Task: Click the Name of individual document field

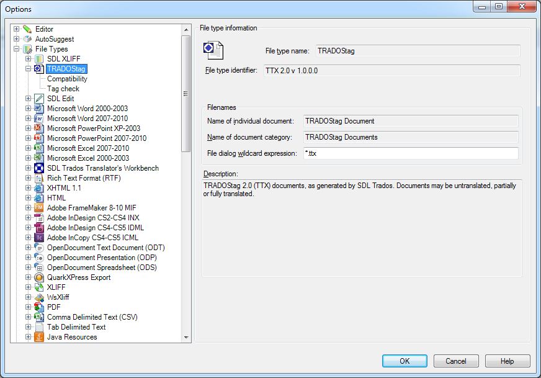Action: [411, 121]
